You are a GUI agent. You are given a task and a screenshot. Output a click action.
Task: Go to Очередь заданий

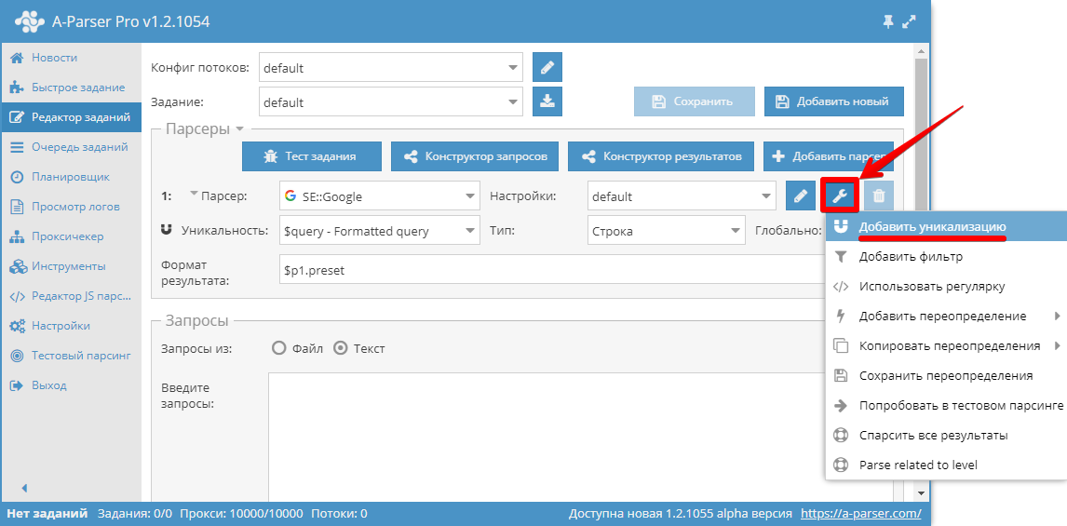(71, 147)
